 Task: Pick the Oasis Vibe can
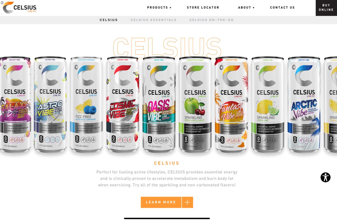pos(159,104)
